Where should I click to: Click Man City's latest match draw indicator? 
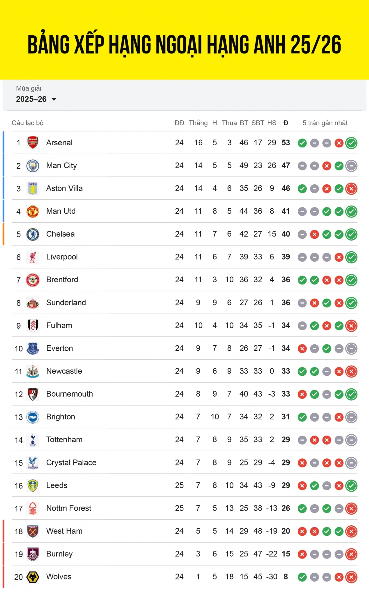(351, 166)
